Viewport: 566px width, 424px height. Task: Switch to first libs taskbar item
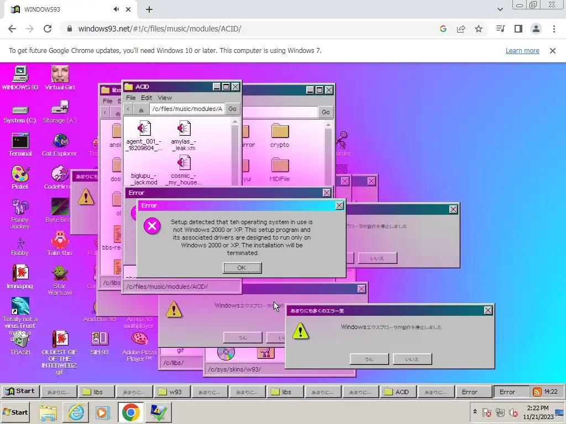(x=97, y=392)
